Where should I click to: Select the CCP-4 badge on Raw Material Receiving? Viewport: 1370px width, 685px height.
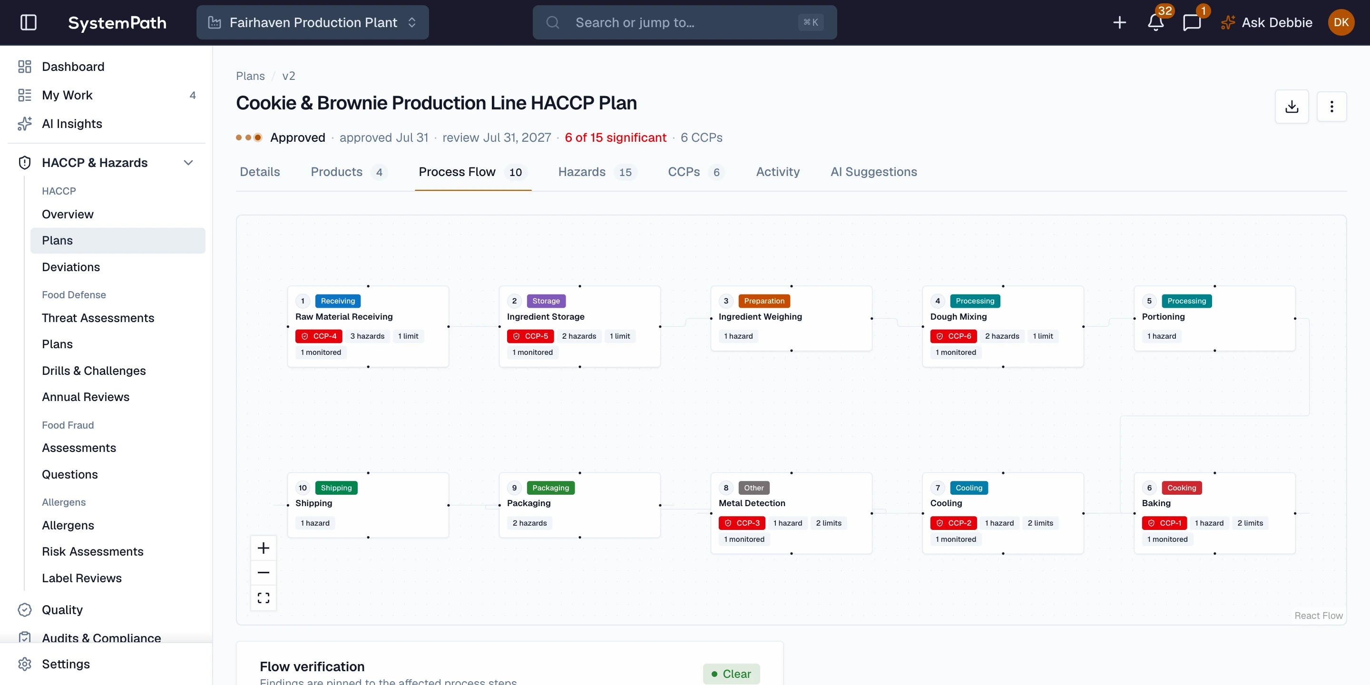click(x=319, y=335)
